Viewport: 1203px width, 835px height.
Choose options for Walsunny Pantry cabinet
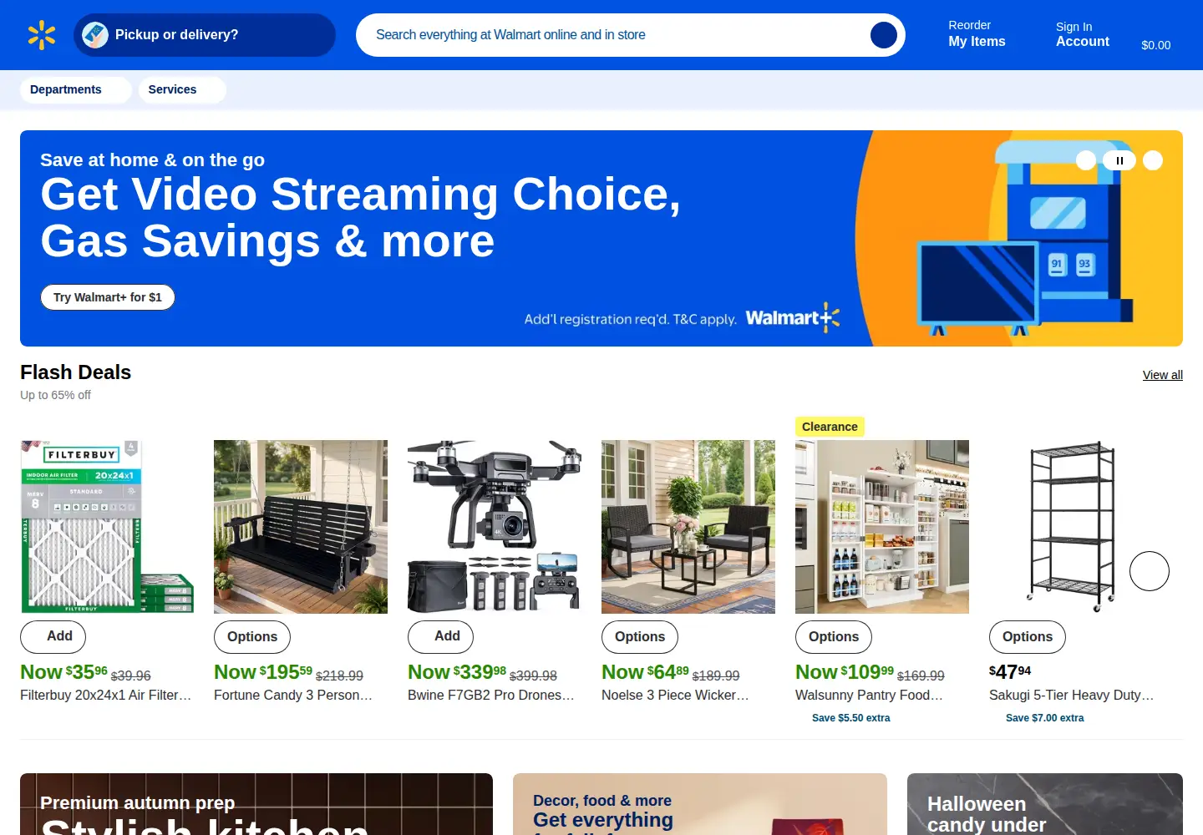coord(834,637)
